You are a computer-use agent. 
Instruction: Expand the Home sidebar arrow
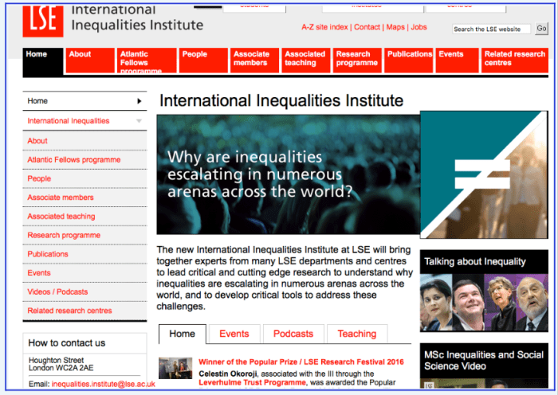pos(139,101)
